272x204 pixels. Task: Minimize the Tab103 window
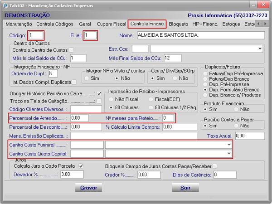coord(253,5)
